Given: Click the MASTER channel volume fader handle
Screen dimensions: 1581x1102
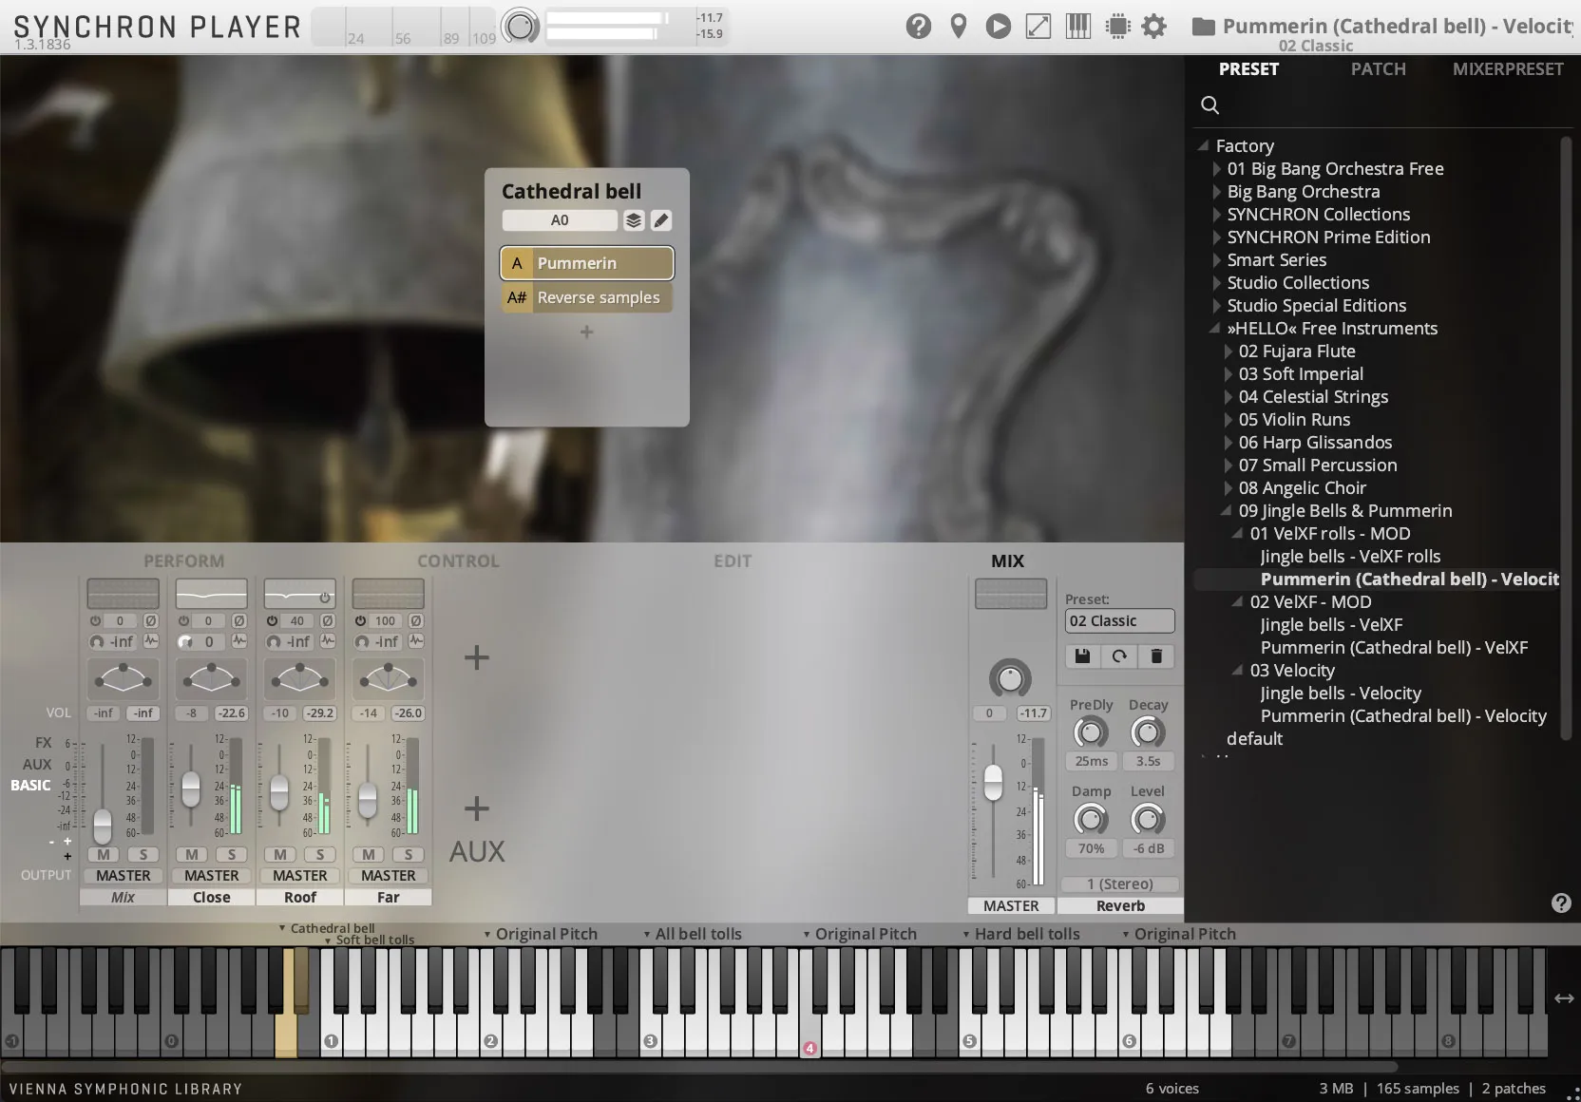Looking at the screenshot, I should (993, 783).
